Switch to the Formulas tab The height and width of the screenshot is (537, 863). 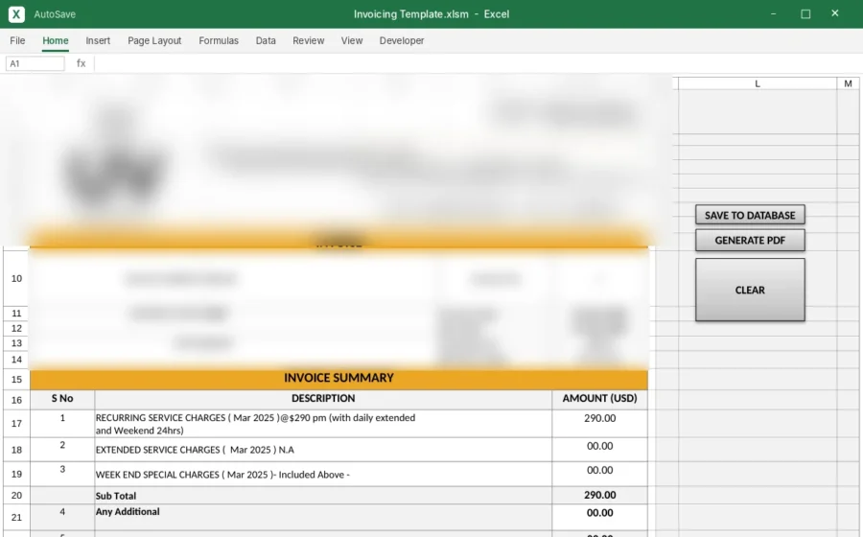click(x=219, y=40)
